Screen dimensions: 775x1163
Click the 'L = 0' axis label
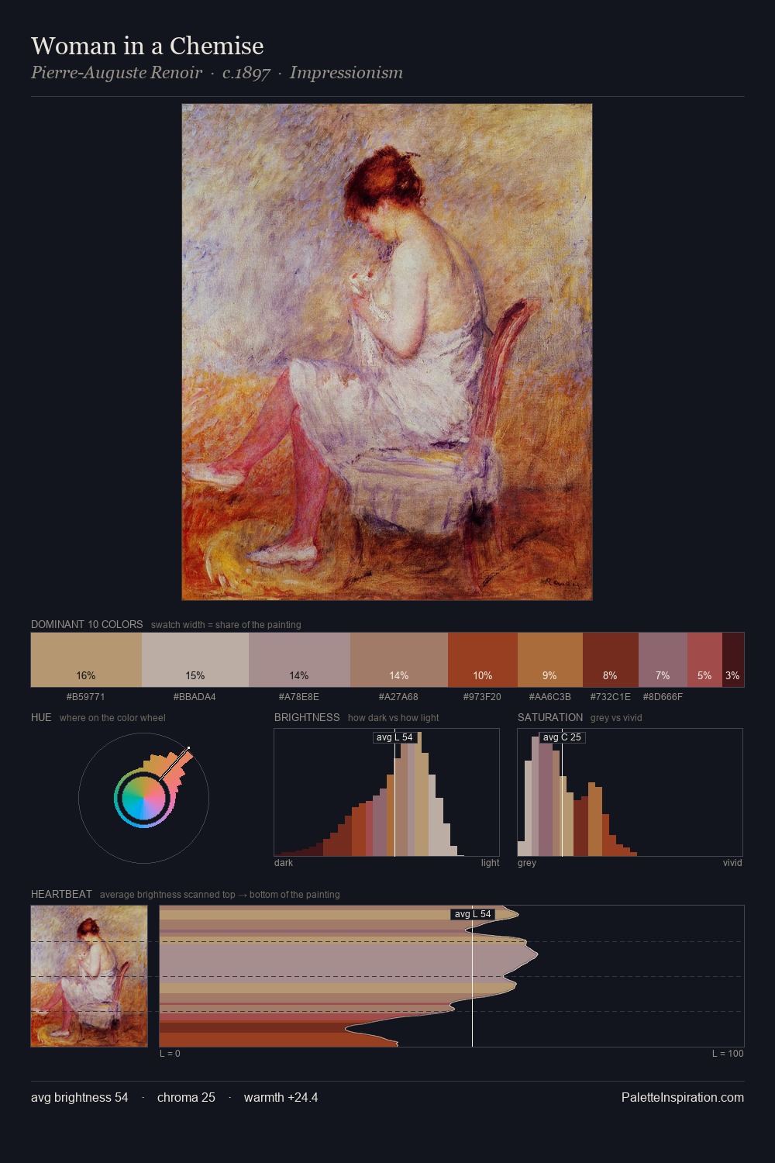coord(170,1054)
